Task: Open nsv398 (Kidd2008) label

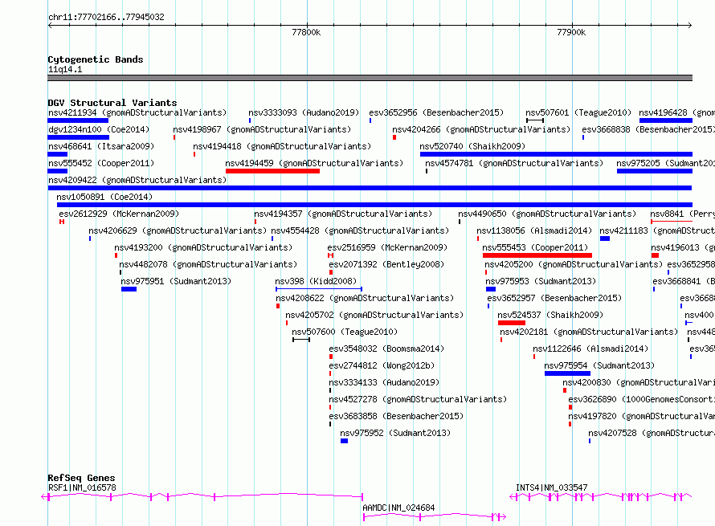Action: point(316,281)
